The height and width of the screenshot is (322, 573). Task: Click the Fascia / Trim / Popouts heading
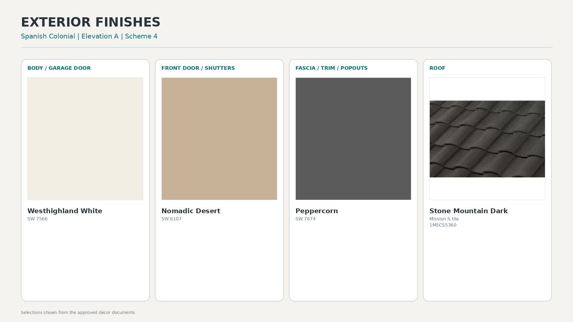[332, 68]
